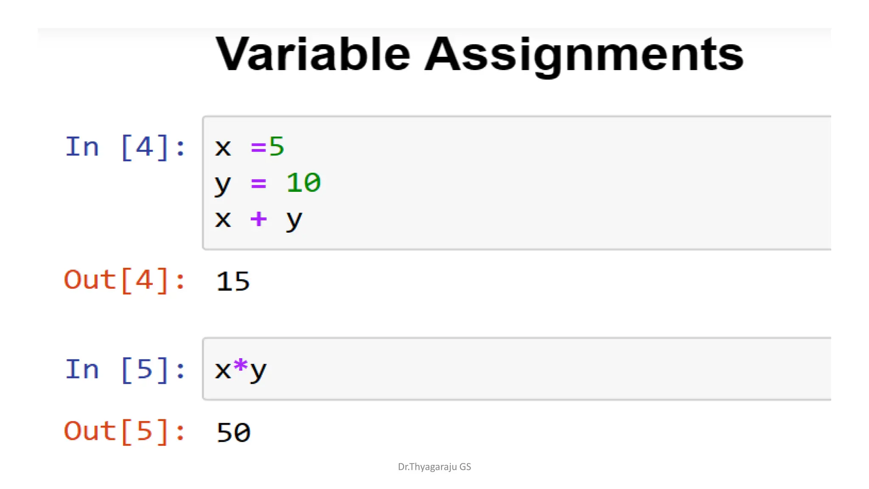This screenshot has width=869, height=489.
Task: Click the green number 10 in cell 4
Action: tap(304, 183)
